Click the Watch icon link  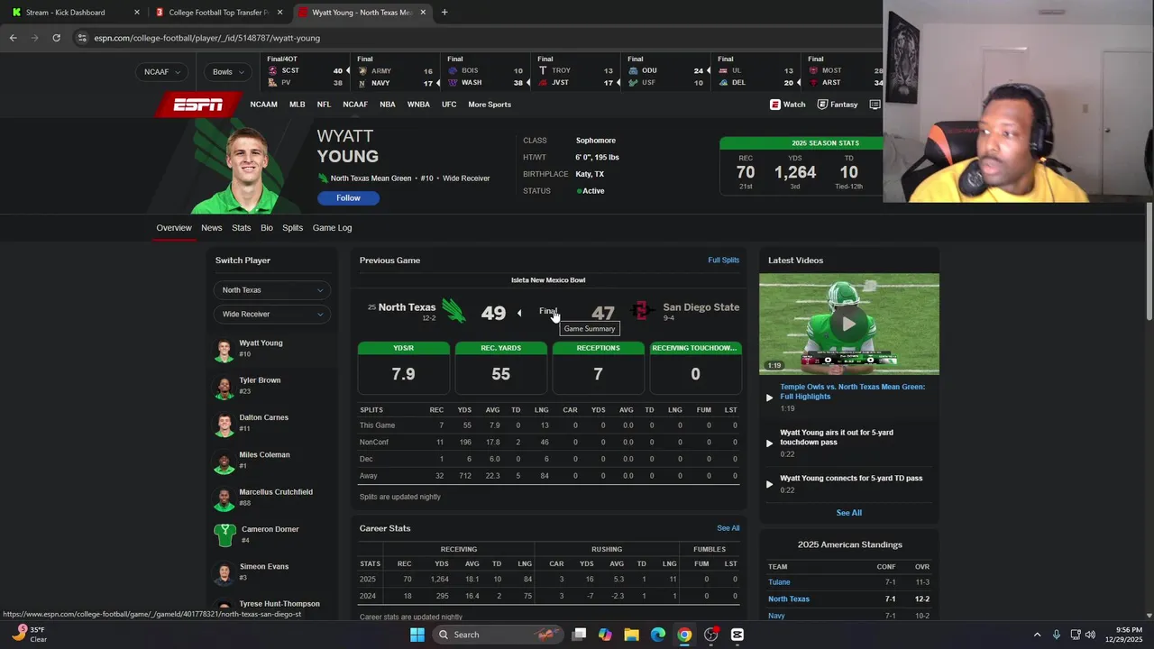click(x=788, y=105)
